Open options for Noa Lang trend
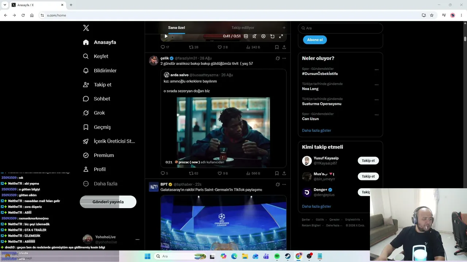Viewport: 467px width, 262px height. point(377,85)
